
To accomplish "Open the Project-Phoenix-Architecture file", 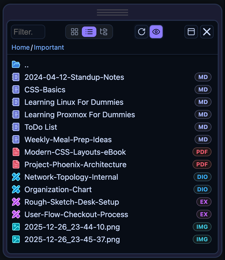I will (75, 165).
